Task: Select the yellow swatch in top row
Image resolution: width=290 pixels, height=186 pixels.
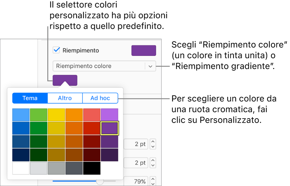Action: point(56,115)
